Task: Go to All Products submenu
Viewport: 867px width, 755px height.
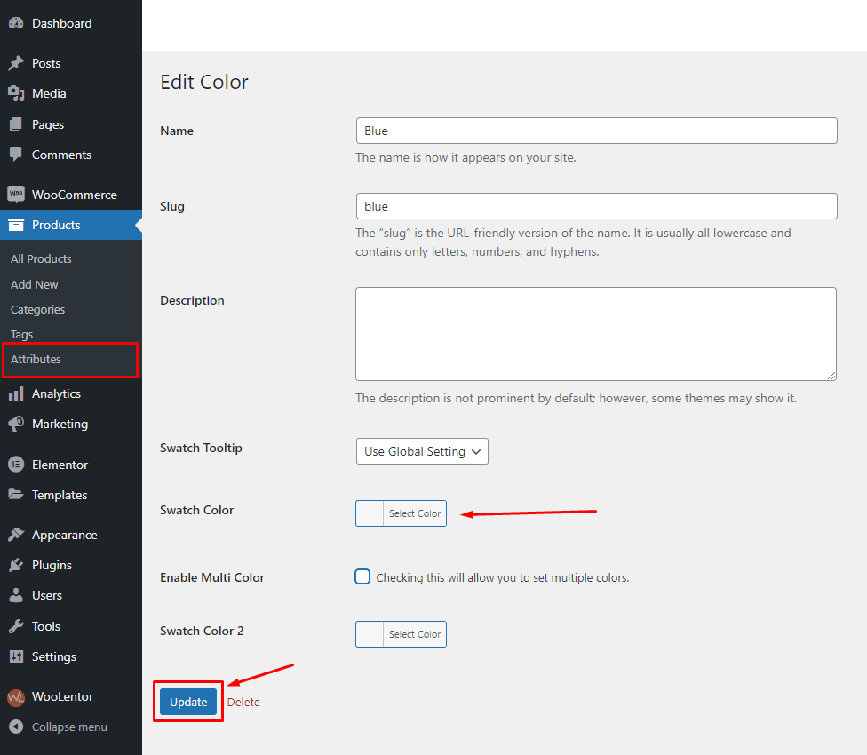Action: coord(41,258)
